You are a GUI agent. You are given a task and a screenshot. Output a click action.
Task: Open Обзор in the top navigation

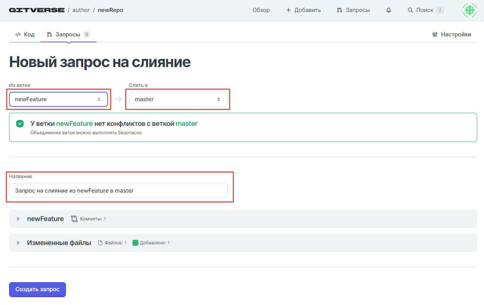261,10
